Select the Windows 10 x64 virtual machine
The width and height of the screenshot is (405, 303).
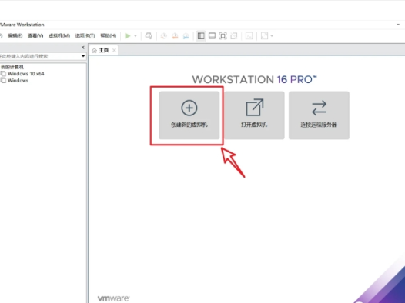26,74
